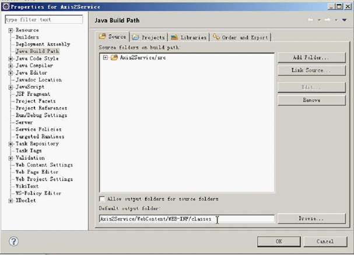Switch to the Order and Export tab
This screenshot has width=354, height=255.
[x=240, y=37]
